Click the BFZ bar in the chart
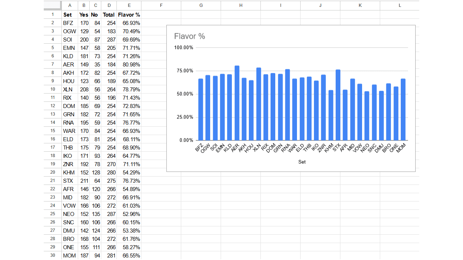The height and width of the screenshot is (260, 463). pyautogui.click(x=201, y=109)
